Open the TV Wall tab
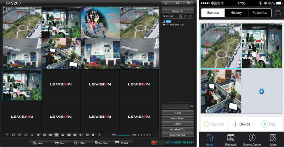This screenshot has width=284, height=147. [x=121, y=143]
